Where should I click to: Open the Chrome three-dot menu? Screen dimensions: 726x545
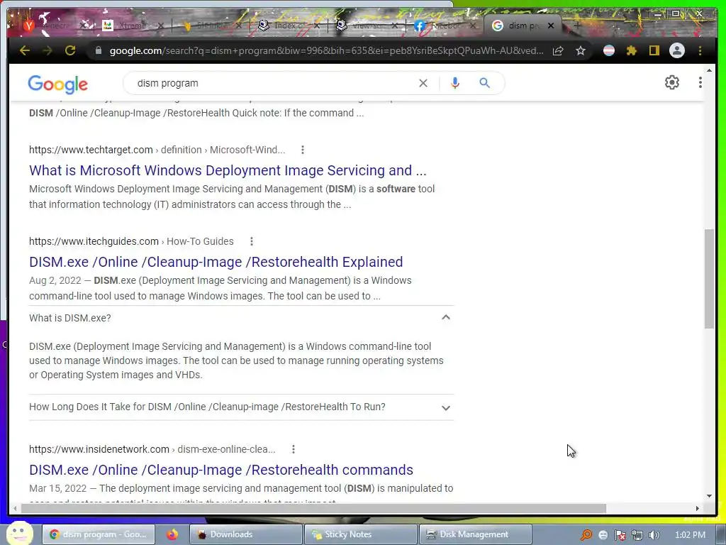click(700, 50)
